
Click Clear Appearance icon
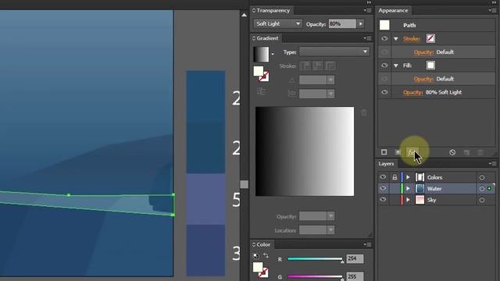point(452,152)
